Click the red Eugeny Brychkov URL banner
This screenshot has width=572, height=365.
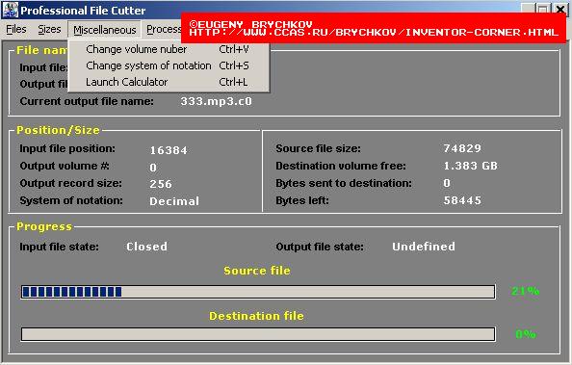(x=374, y=28)
